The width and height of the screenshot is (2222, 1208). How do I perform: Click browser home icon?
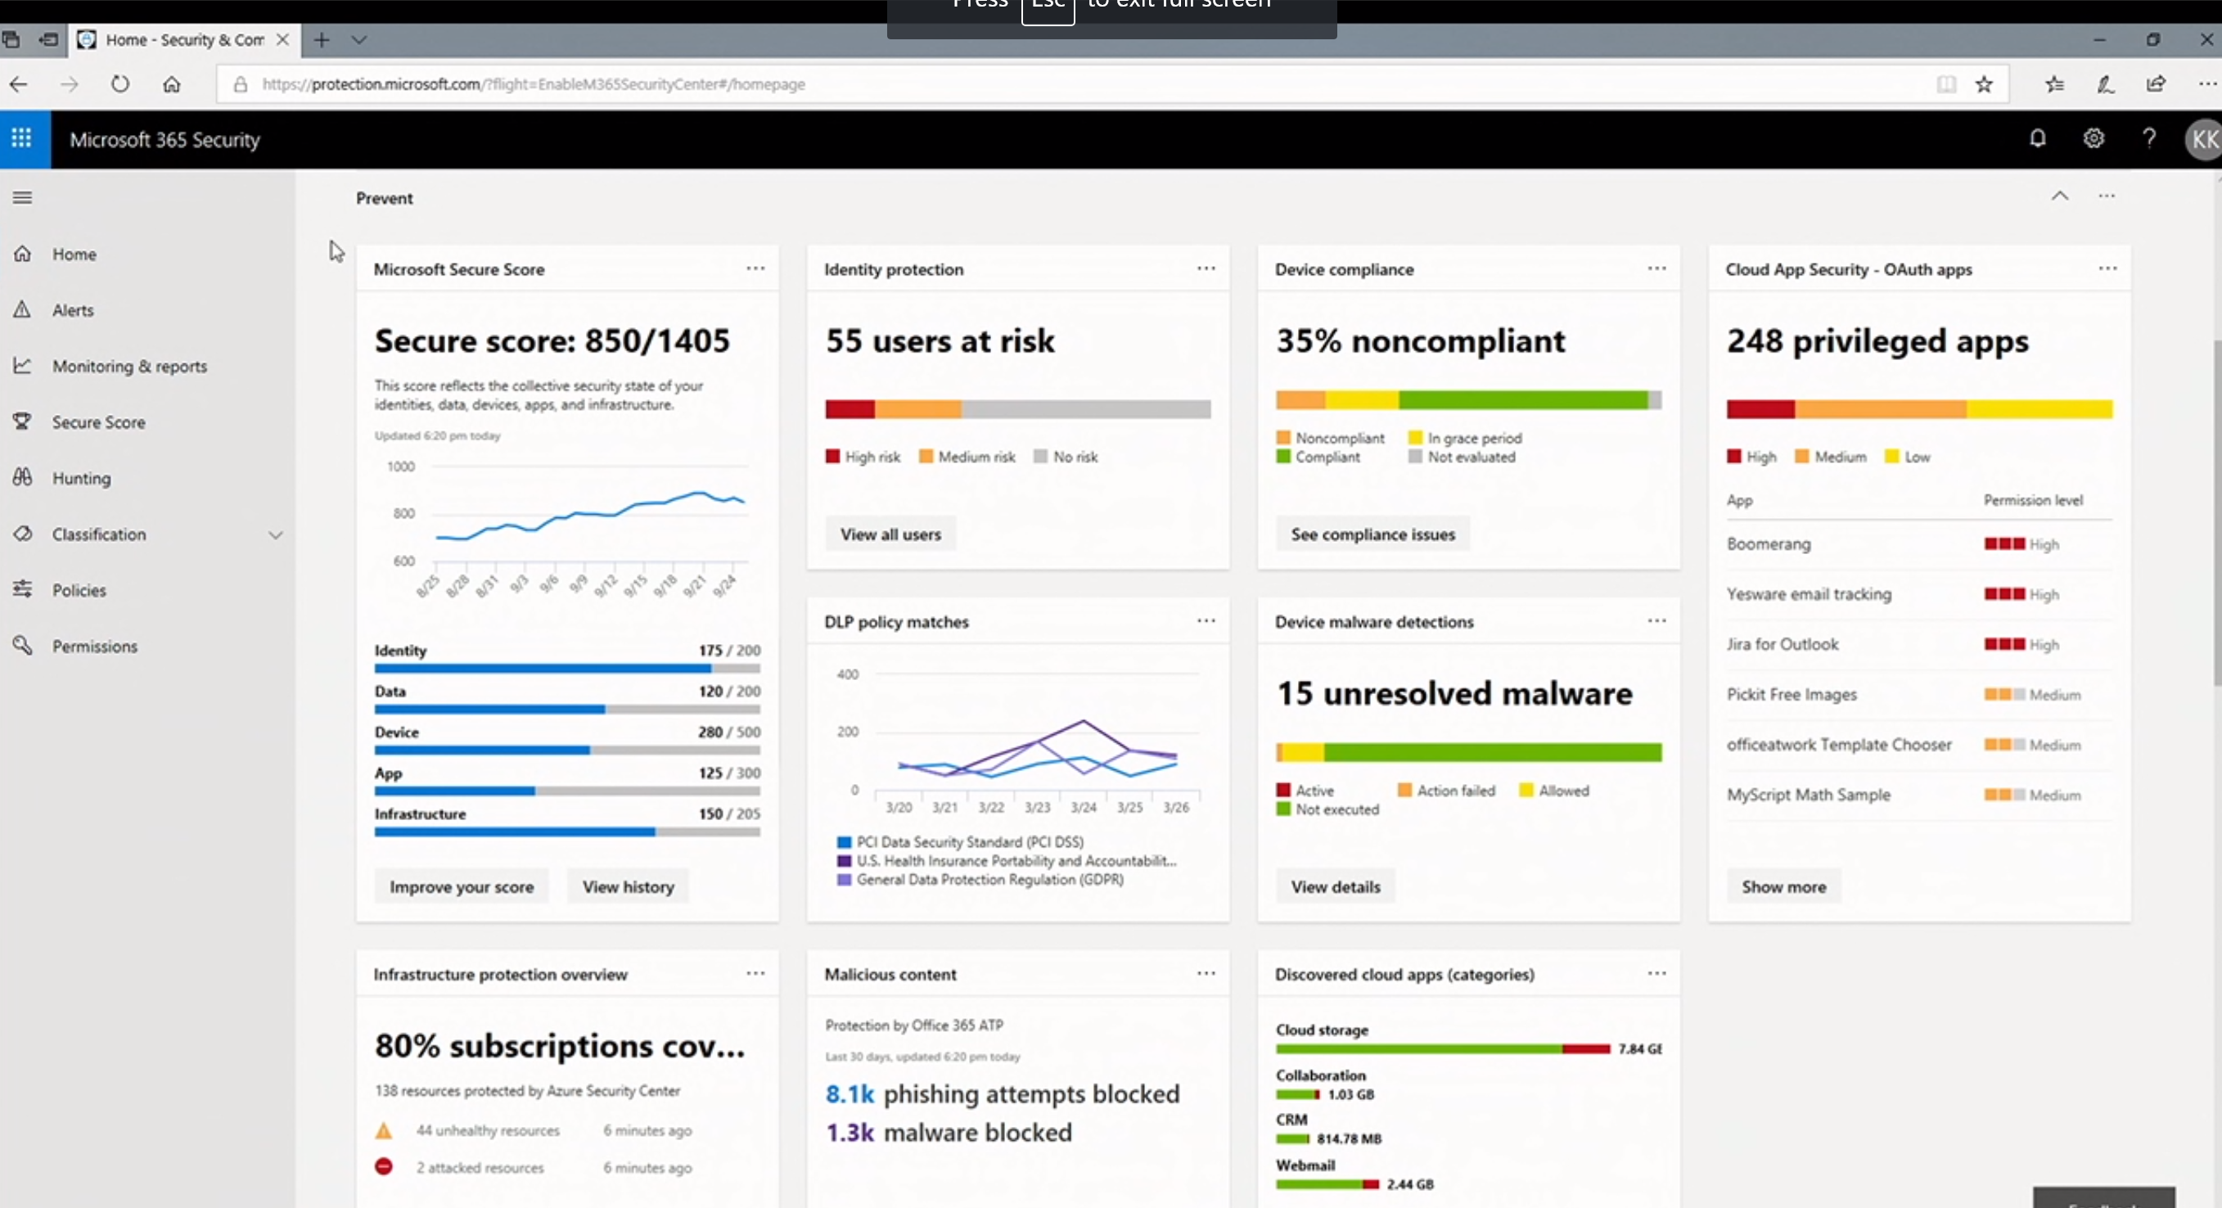(172, 83)
